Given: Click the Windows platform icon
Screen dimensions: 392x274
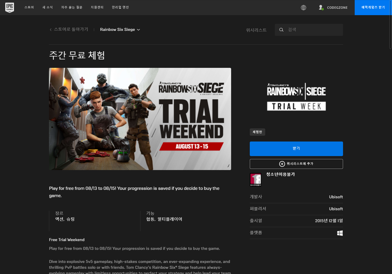Looking at the screenshot, I should click(340, 233).
